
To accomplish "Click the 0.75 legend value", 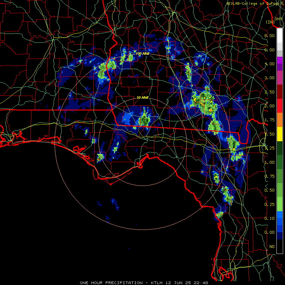I will (x=269, y=176).
